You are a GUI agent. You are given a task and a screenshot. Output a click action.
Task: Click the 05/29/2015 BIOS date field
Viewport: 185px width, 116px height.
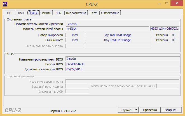point(123,69)
